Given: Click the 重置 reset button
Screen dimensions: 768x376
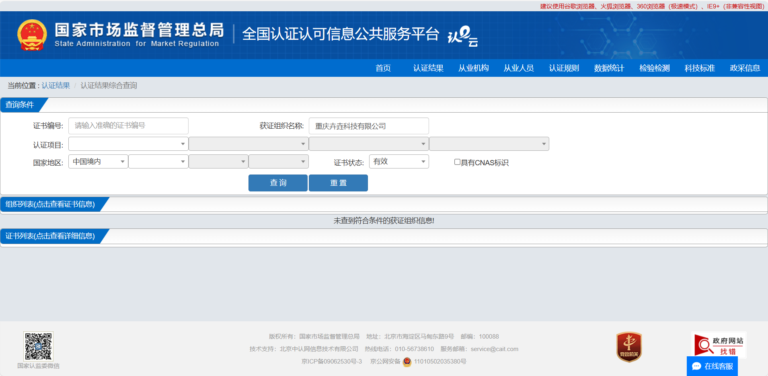Looking at the screenshot, I should tap(338, 183).
